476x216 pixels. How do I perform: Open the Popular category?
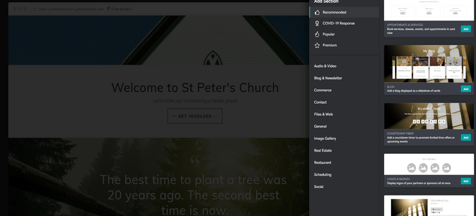tap(344, 34)
